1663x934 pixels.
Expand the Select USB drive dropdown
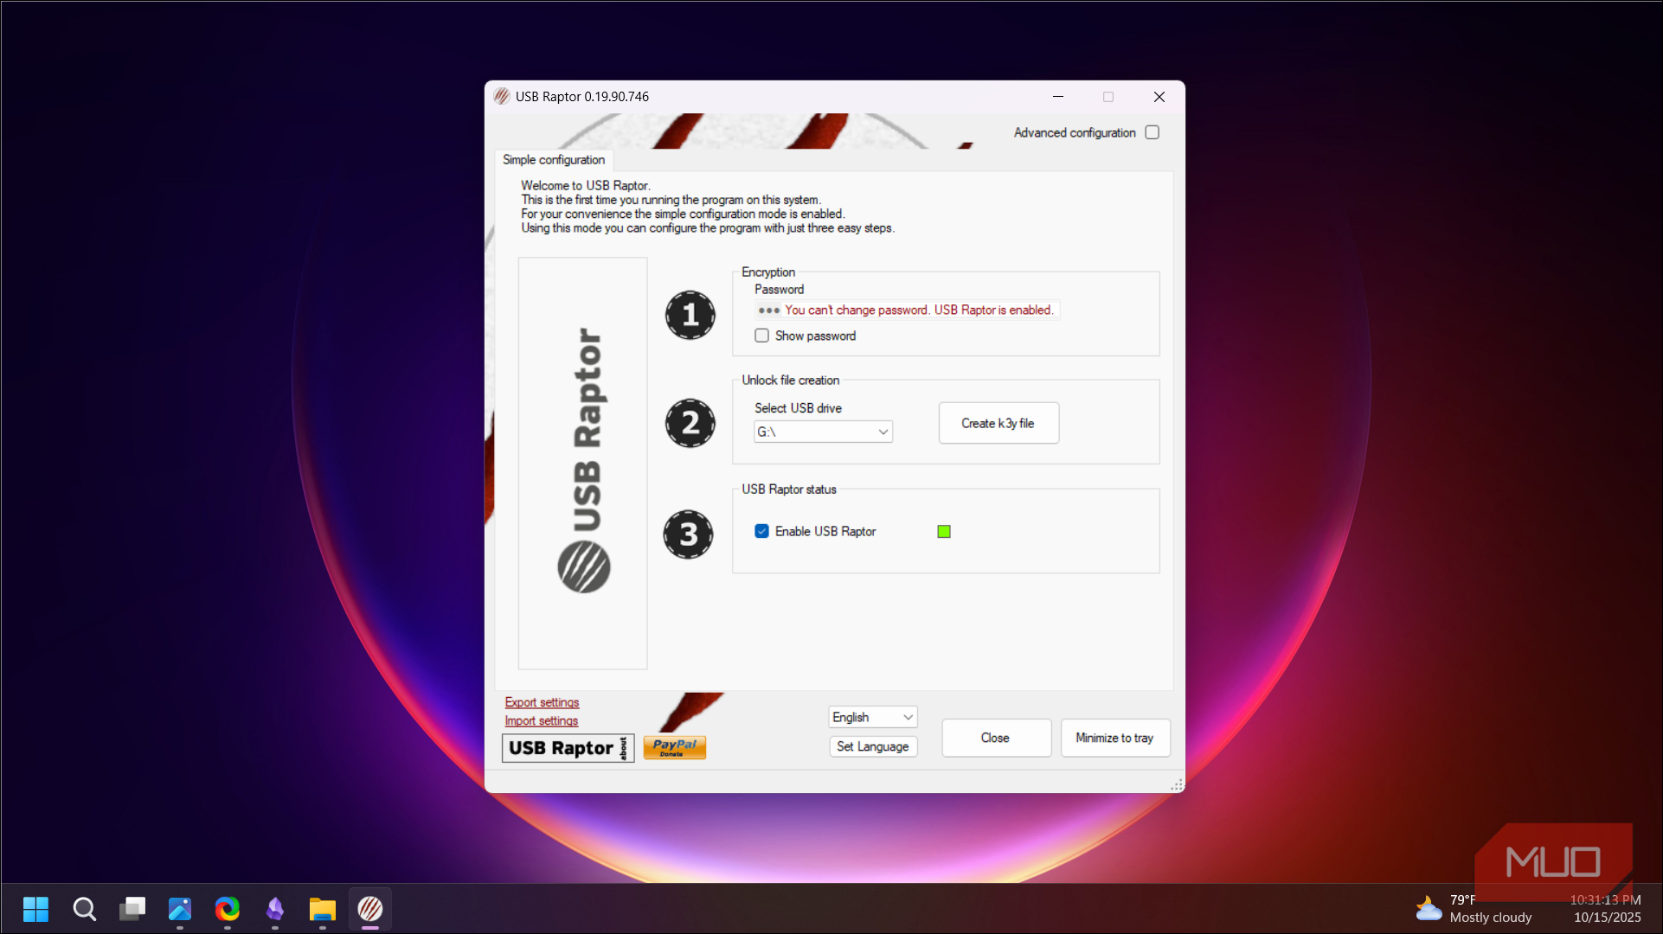823,432
